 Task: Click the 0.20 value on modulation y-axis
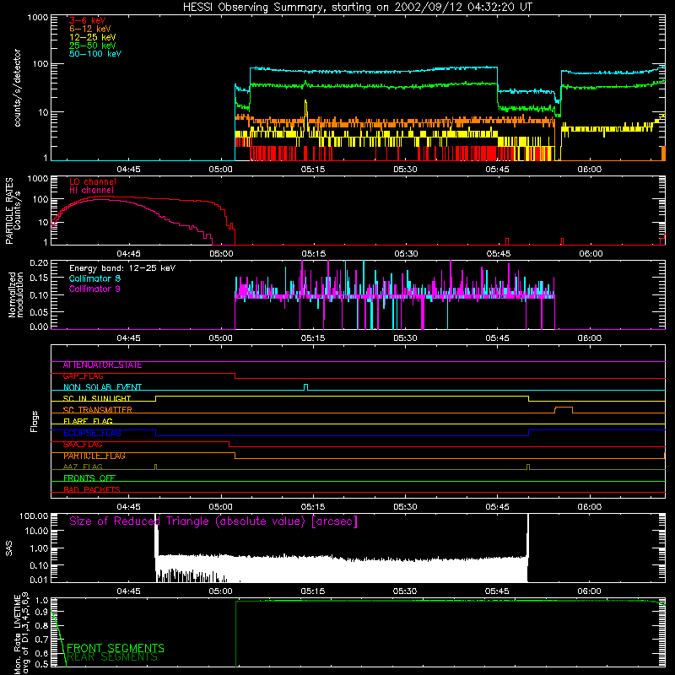point(39,262)
